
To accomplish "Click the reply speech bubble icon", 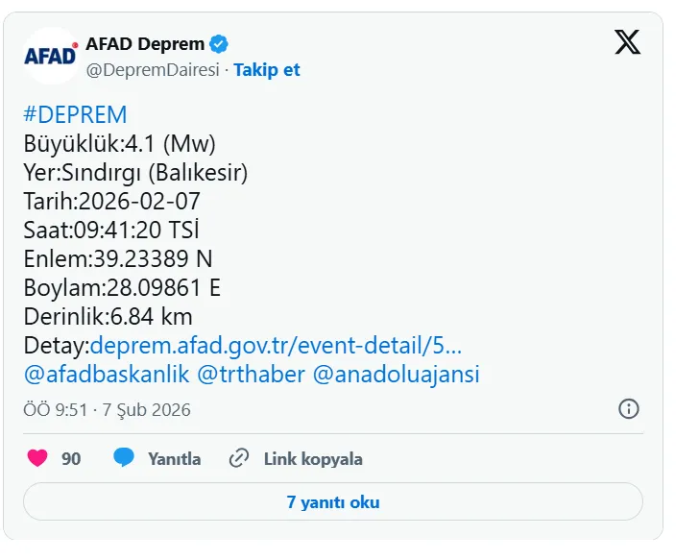I will click(x=123, y=458).
